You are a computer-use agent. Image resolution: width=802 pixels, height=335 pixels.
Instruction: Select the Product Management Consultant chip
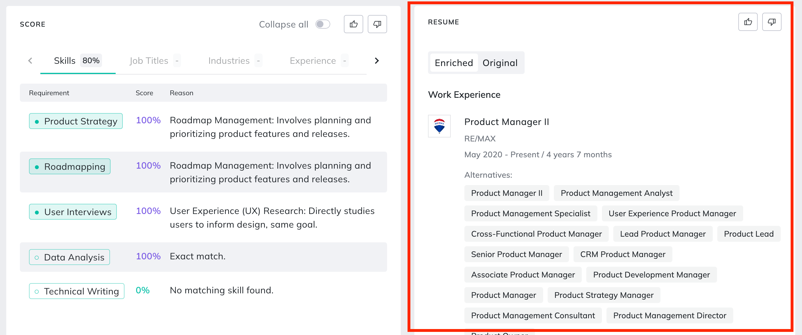click(533, 315)
